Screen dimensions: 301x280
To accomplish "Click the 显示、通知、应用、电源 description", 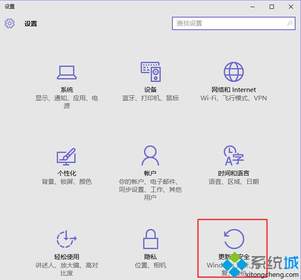I will 66,102.
